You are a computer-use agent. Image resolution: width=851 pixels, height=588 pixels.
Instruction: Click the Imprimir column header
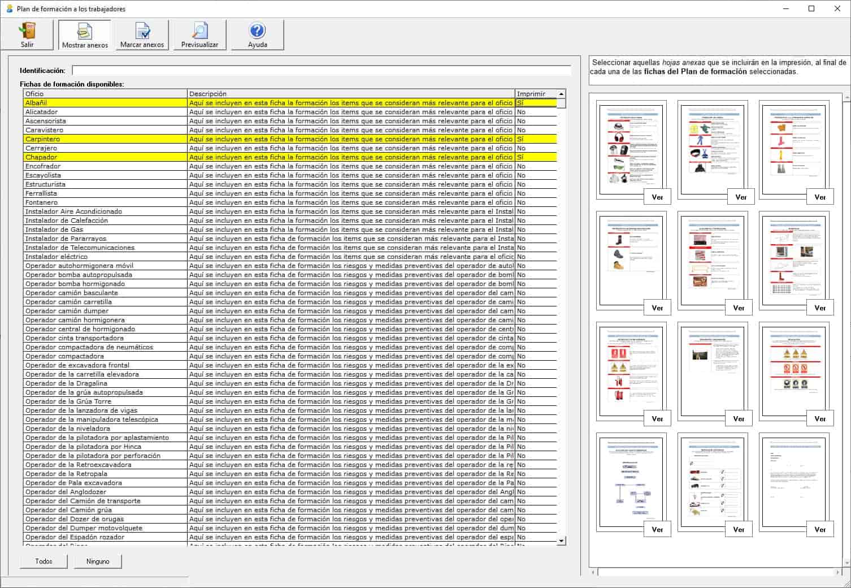tap(536, 94)
